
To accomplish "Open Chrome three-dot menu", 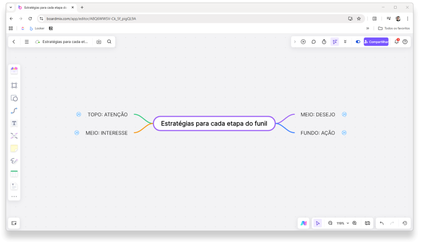I will pos(408,18).
